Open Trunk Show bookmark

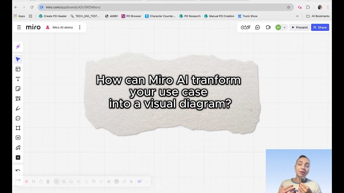(248, 16)
